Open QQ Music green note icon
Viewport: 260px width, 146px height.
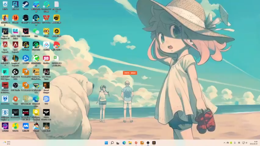click(x=15, y=126)
